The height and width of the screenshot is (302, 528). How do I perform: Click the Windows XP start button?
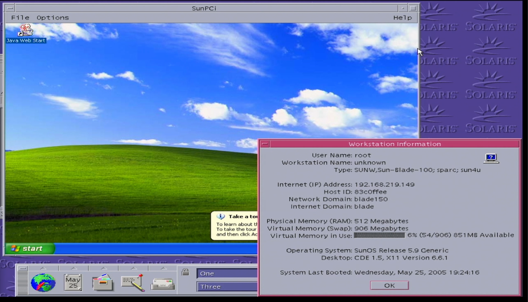point(30,248)
